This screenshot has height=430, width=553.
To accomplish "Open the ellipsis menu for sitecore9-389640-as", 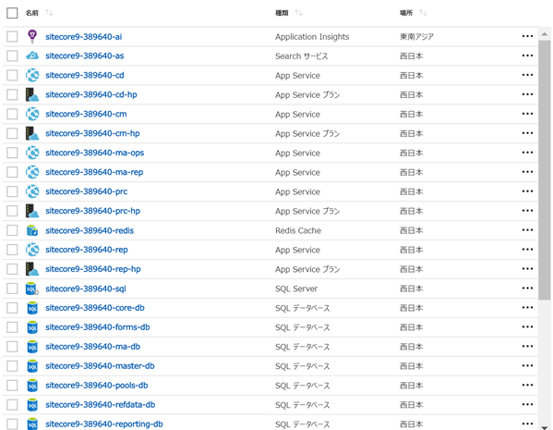I will [527, 55].
